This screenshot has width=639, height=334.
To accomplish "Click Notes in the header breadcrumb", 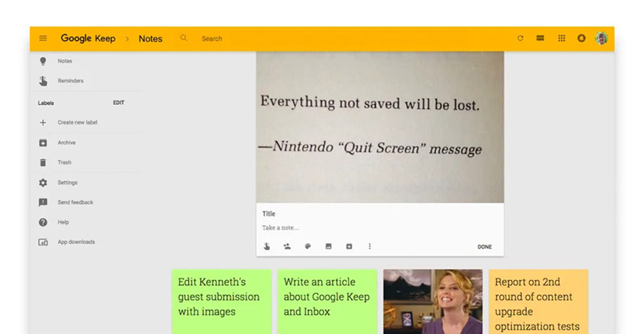I will (150, 38).
